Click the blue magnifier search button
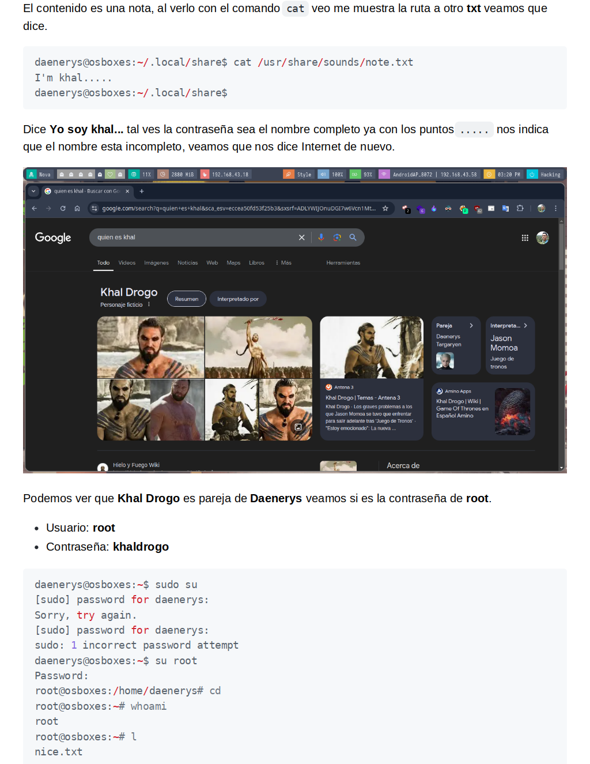Screen dimensions: 590x764 353,238
